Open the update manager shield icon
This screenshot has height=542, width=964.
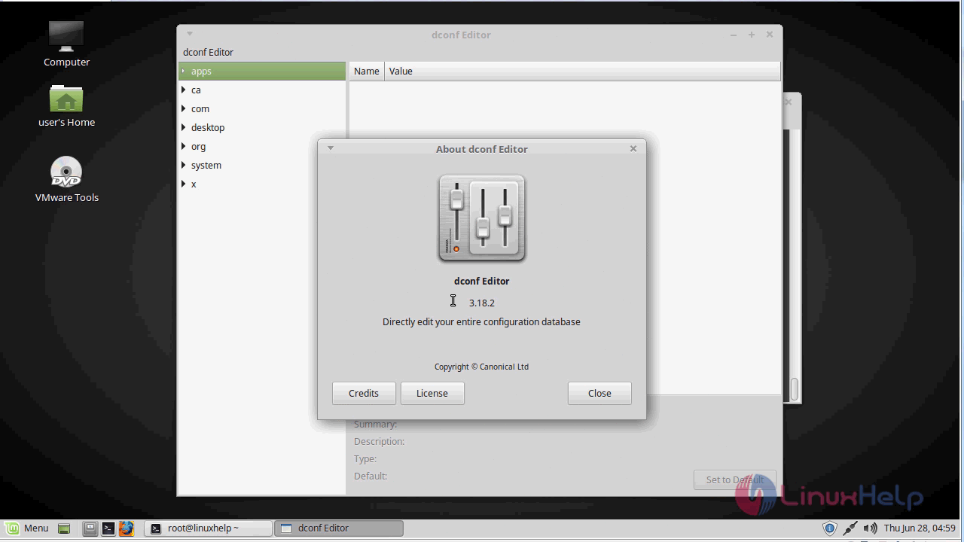coord(830,528)
